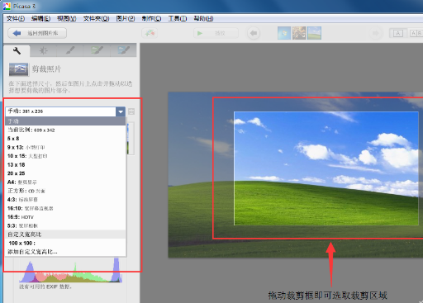
Task: Click the add custom aspect ratio entry
Action: tap(65, 252)
